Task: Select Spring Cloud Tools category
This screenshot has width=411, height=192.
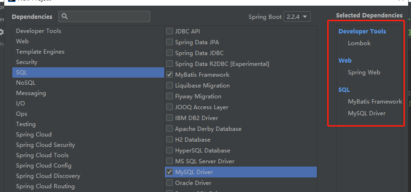Action: click(88, 155)
